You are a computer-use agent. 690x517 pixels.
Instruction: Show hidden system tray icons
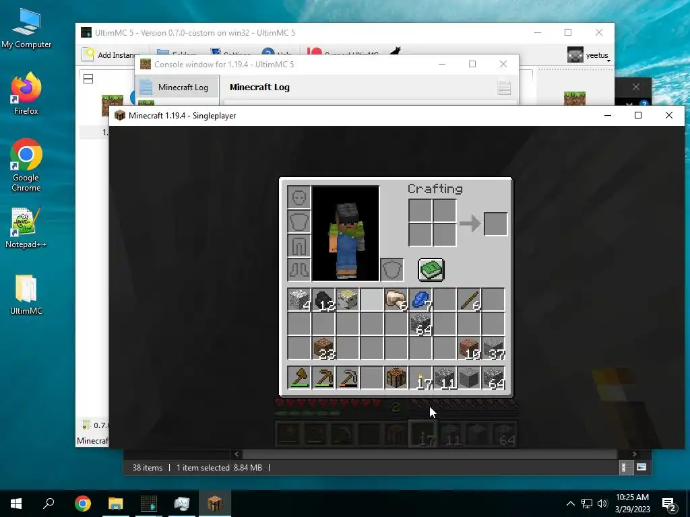pyautogui.click(x=570, y=504)
